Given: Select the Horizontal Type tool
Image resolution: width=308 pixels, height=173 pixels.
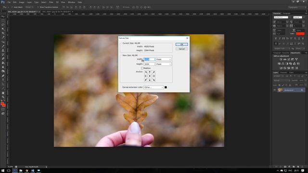Looking at the screenshot, I should tap(3, 80).
